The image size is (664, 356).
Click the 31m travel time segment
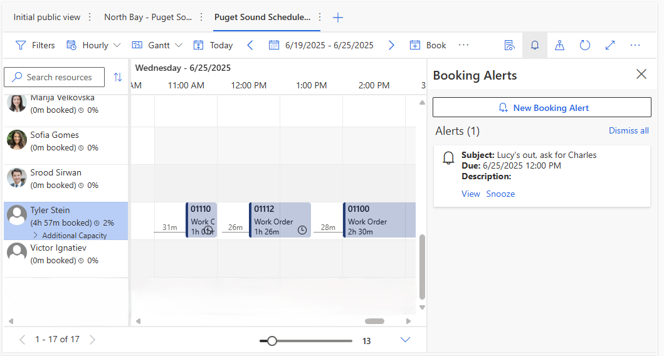(x=170, y=228)
